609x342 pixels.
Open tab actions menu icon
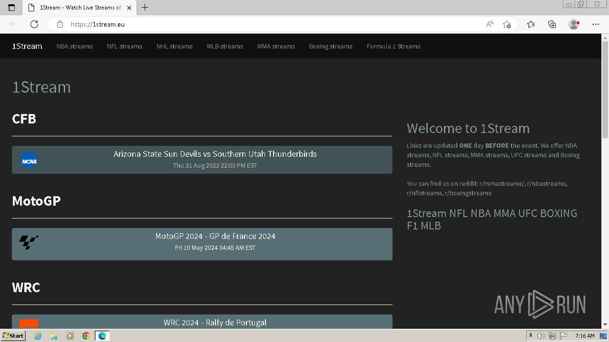[11, 8]
